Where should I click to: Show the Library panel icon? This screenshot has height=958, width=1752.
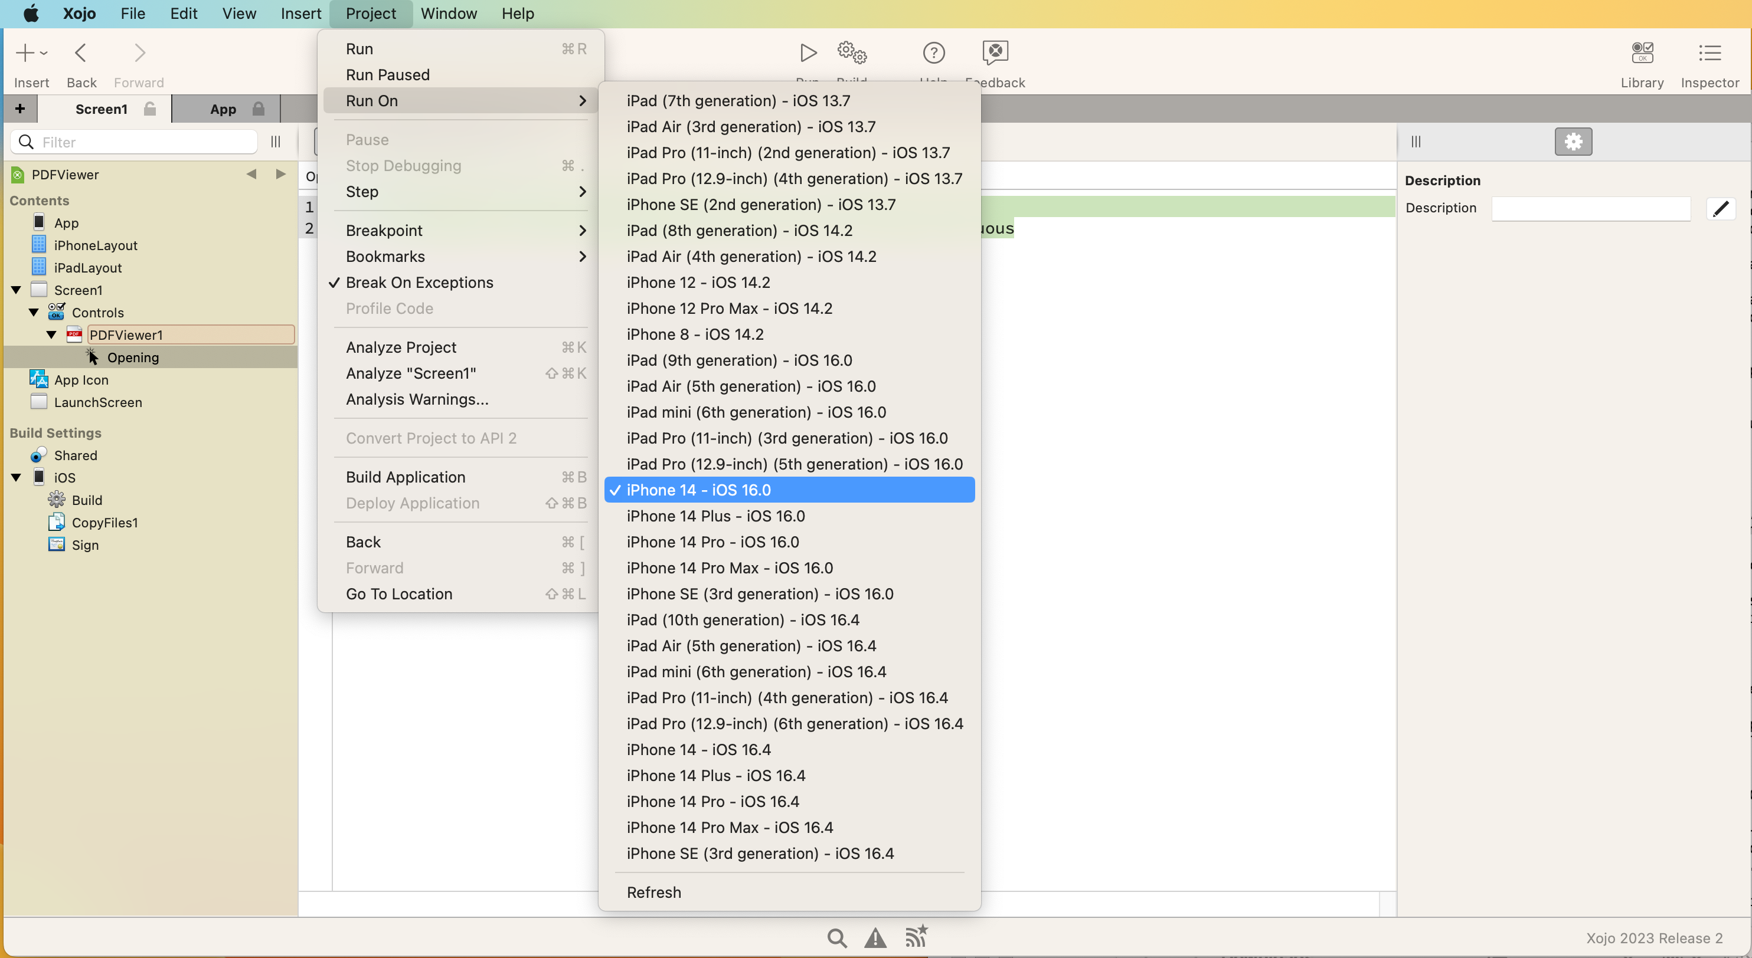pos(1642,53)
